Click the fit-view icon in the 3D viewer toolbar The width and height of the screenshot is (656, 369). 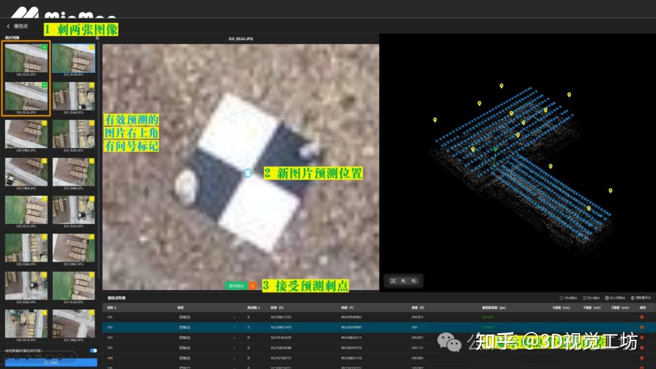tap(394, 280)
